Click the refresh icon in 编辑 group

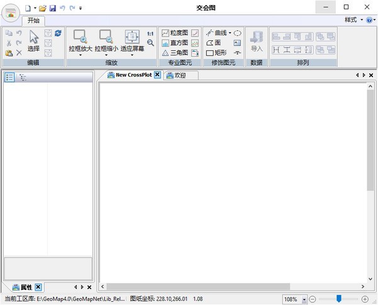tap(58, 33)
